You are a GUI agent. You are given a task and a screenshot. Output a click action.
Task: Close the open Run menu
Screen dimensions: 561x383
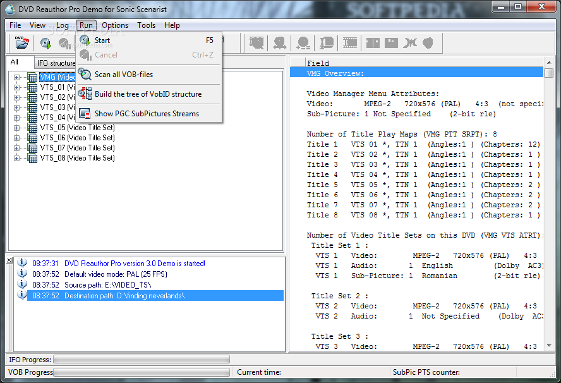click(86, 25)
